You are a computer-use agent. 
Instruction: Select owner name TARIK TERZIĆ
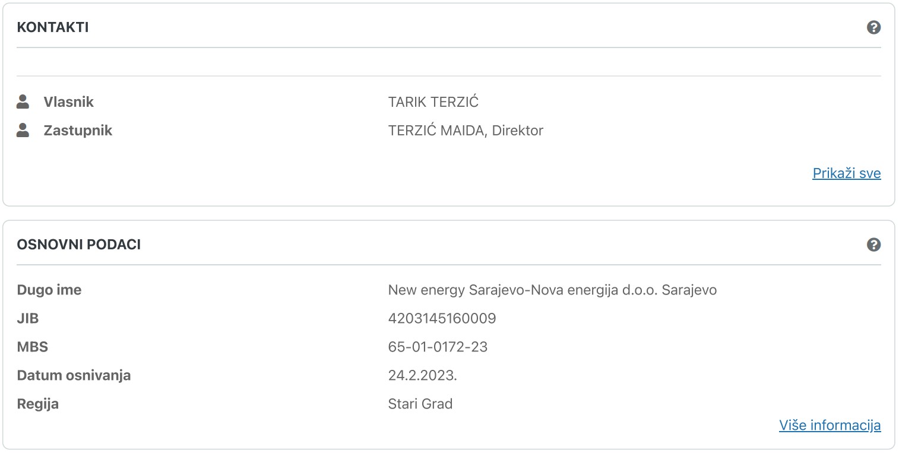(433, 102)
